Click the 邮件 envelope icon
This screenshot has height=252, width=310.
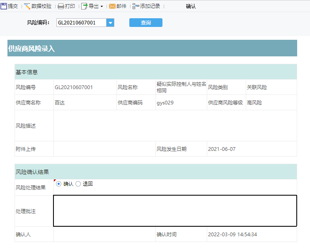(x=112, y=6)
